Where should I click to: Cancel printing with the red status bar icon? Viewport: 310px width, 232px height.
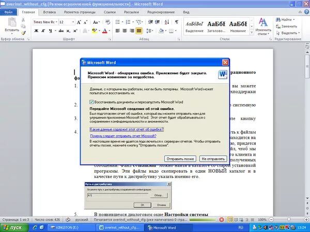click(222, 220)
